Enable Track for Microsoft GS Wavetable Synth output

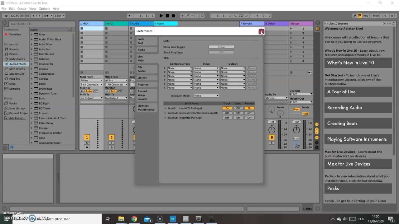(x=227, y=113)
